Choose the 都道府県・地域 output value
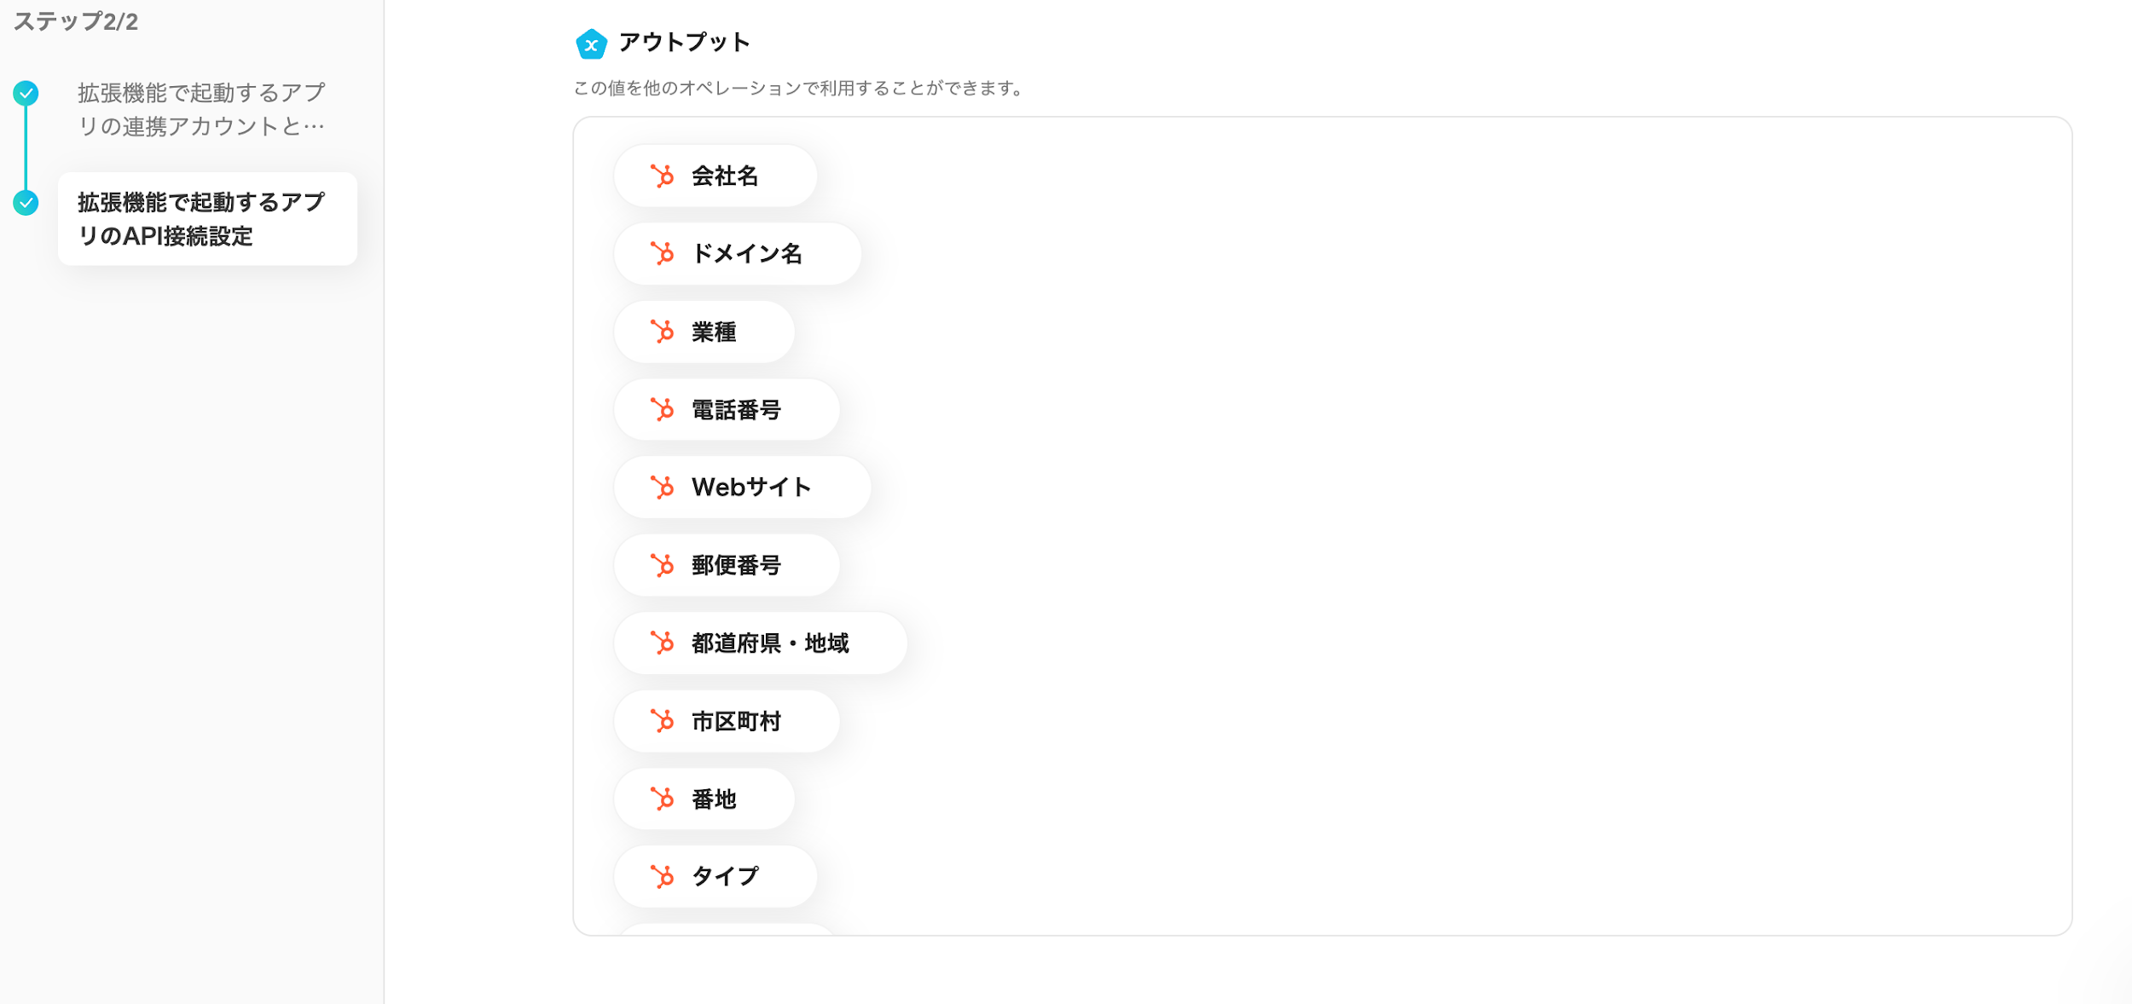2132x1004 pixels. (x=761, y=643)
